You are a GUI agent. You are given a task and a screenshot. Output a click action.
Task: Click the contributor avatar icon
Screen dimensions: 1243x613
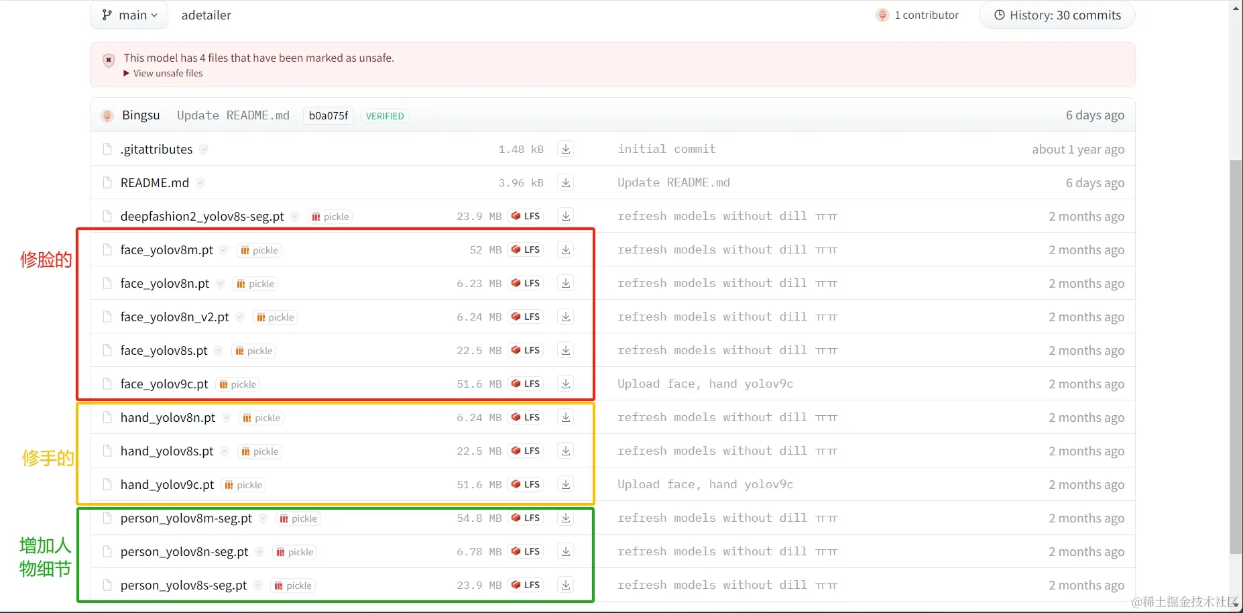click(x=882, y=15)
